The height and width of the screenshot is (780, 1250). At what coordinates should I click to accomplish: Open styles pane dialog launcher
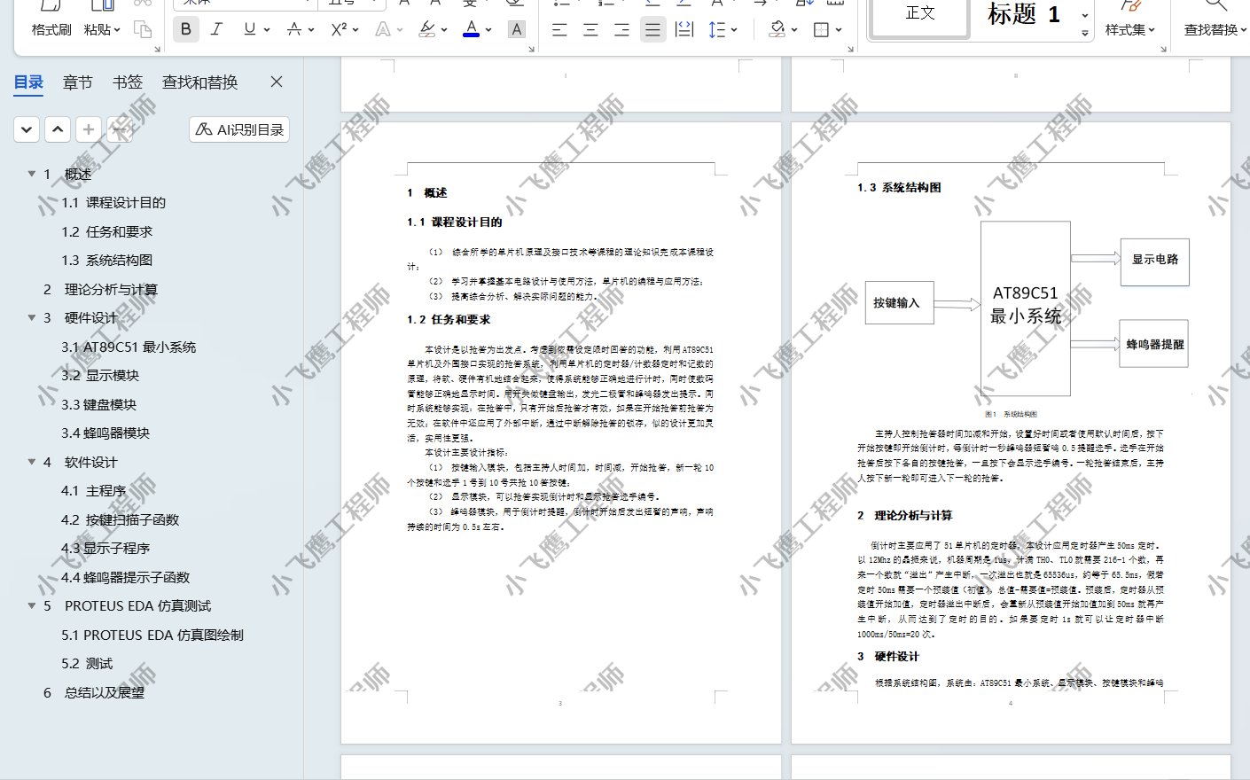click(x=1163, y=50)
